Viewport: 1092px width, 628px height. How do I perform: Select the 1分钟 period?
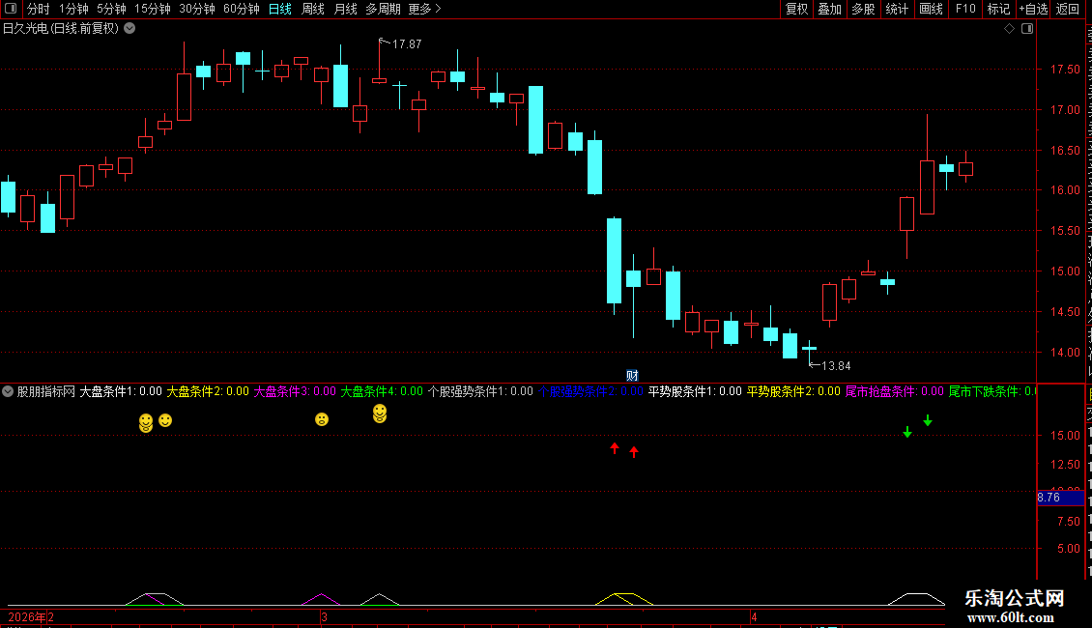coord(73,9)
